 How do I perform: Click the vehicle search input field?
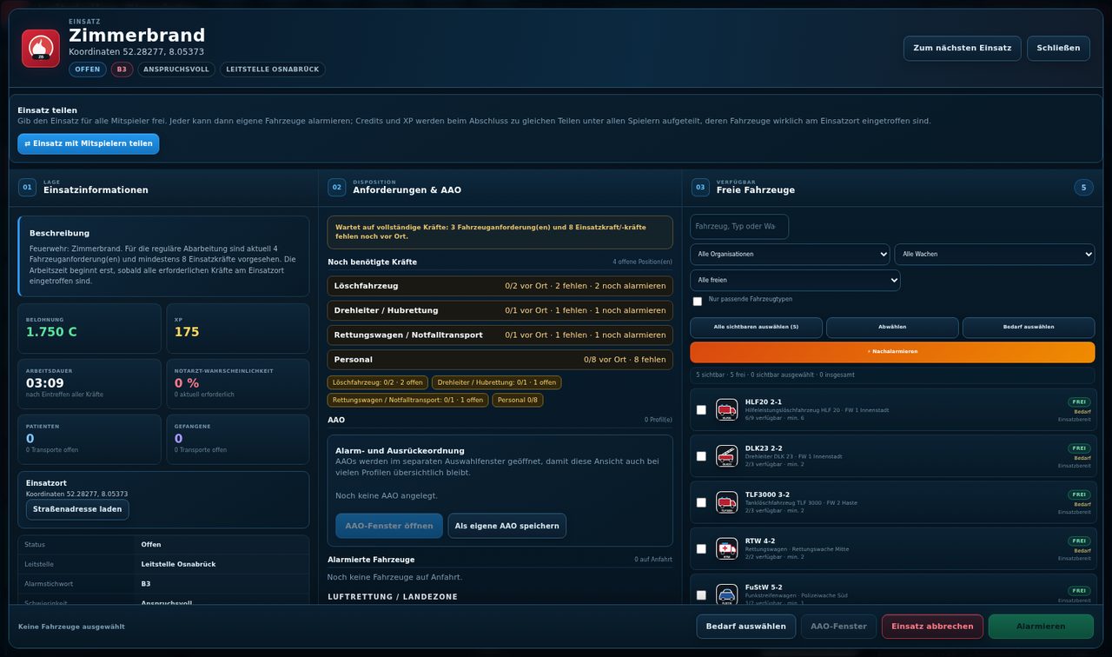point(739,227)
